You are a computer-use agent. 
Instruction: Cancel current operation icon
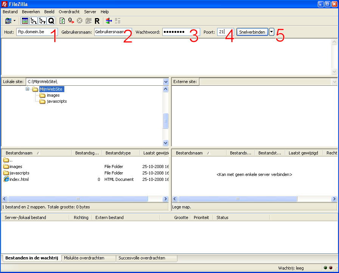coord(80,21)
